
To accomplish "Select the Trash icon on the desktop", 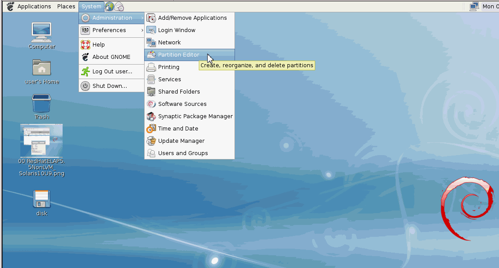I will (42, 103).
